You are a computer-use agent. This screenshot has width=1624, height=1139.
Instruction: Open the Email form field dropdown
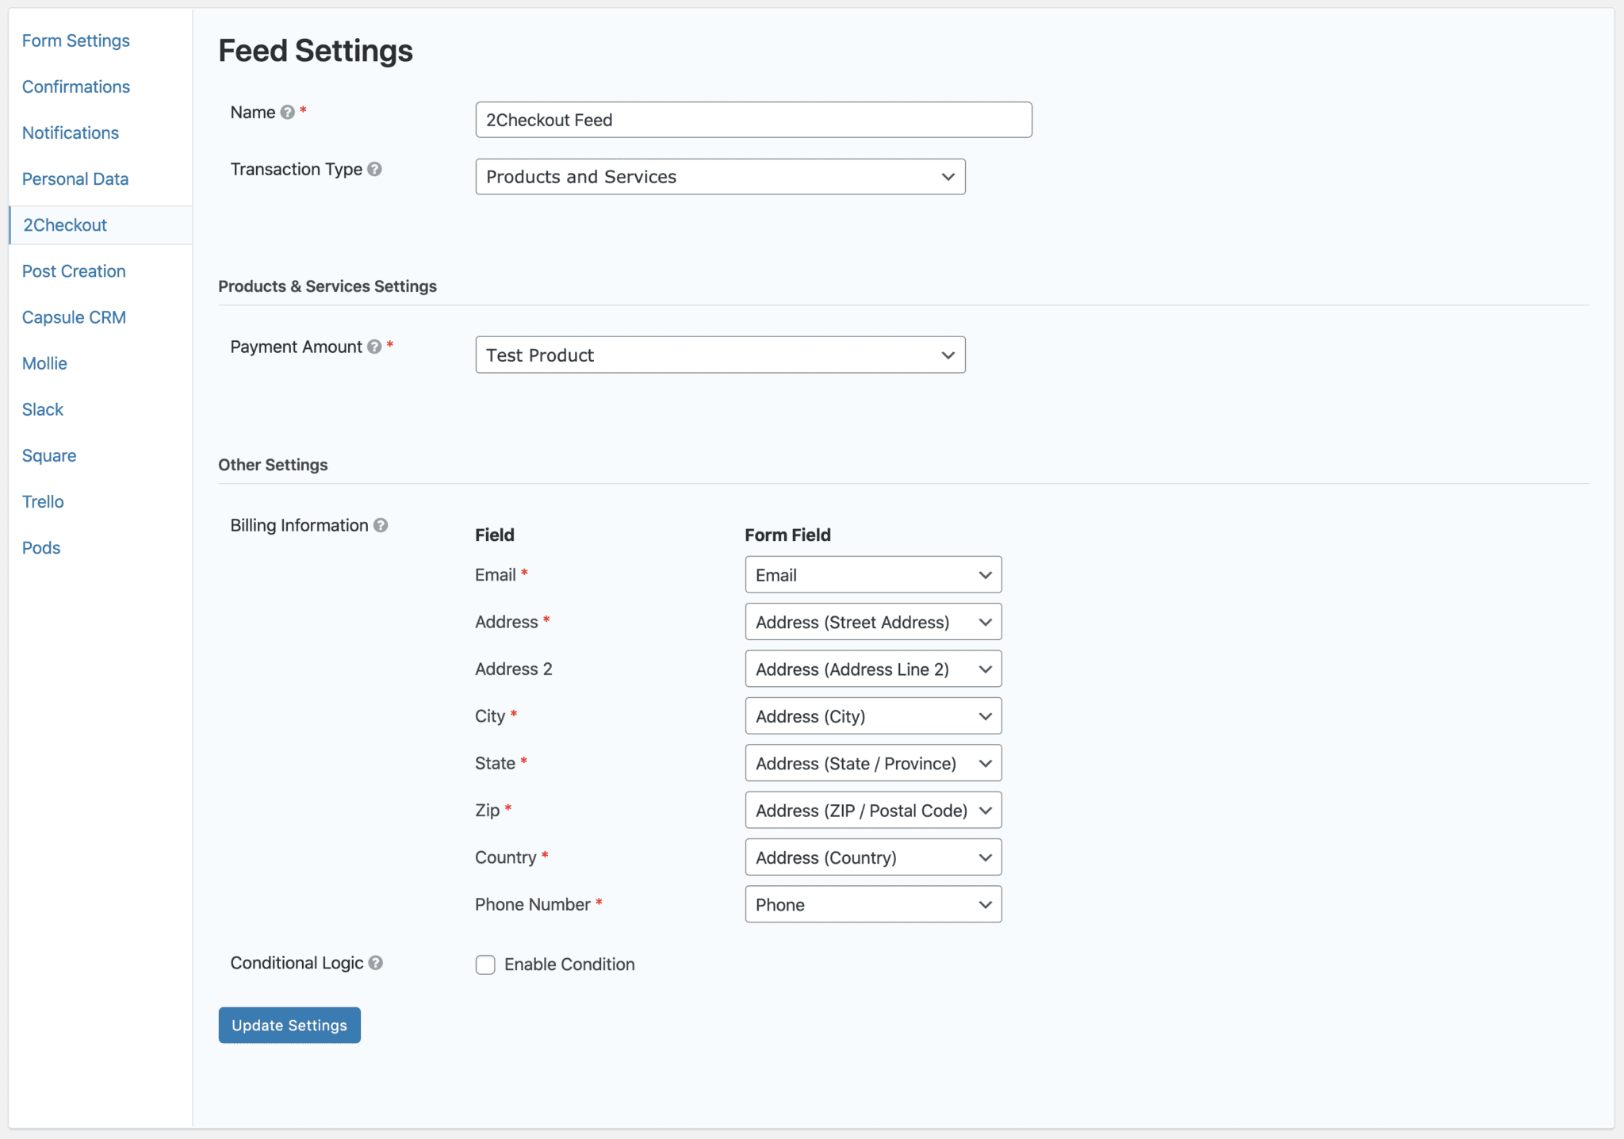(872, 574)
